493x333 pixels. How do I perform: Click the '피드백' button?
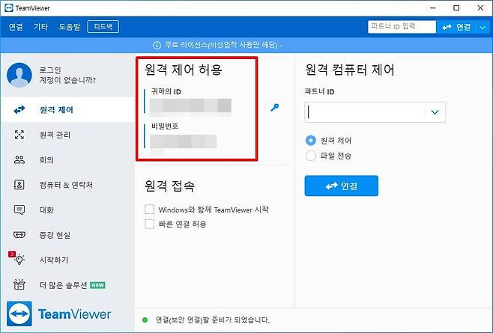[103, 27]
